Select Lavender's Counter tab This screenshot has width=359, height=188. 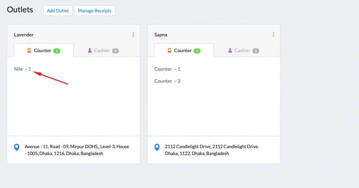(x=44, y=50)
